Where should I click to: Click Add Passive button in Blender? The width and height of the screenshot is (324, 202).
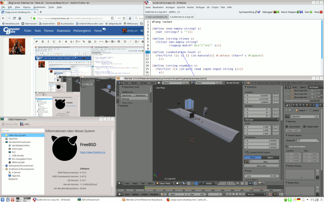click(x=141, y=96)
